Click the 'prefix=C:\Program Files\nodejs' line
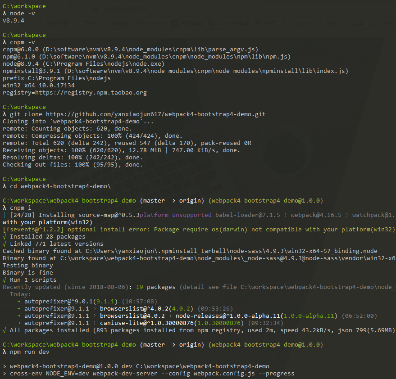This screenshot has height=379, width=396. click(x=57, y=78)
